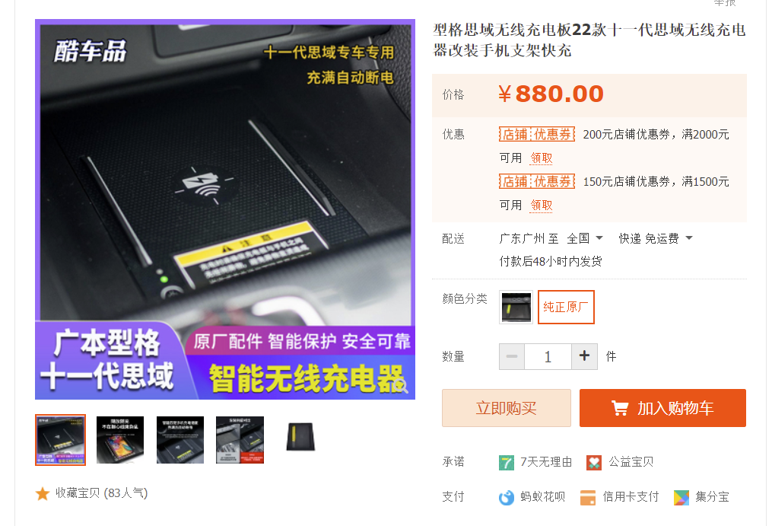Click the favorite star icon
Viewport: 772px width, 526px height.
(x=43, y=493)
